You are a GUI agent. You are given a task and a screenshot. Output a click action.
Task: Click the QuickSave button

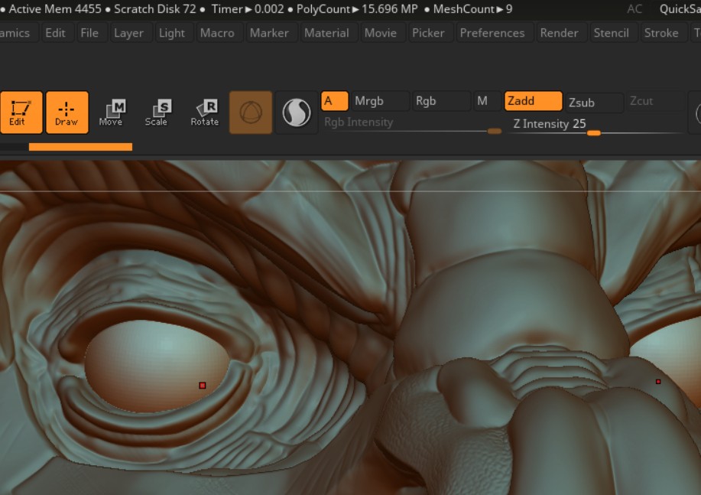point(680,9)
